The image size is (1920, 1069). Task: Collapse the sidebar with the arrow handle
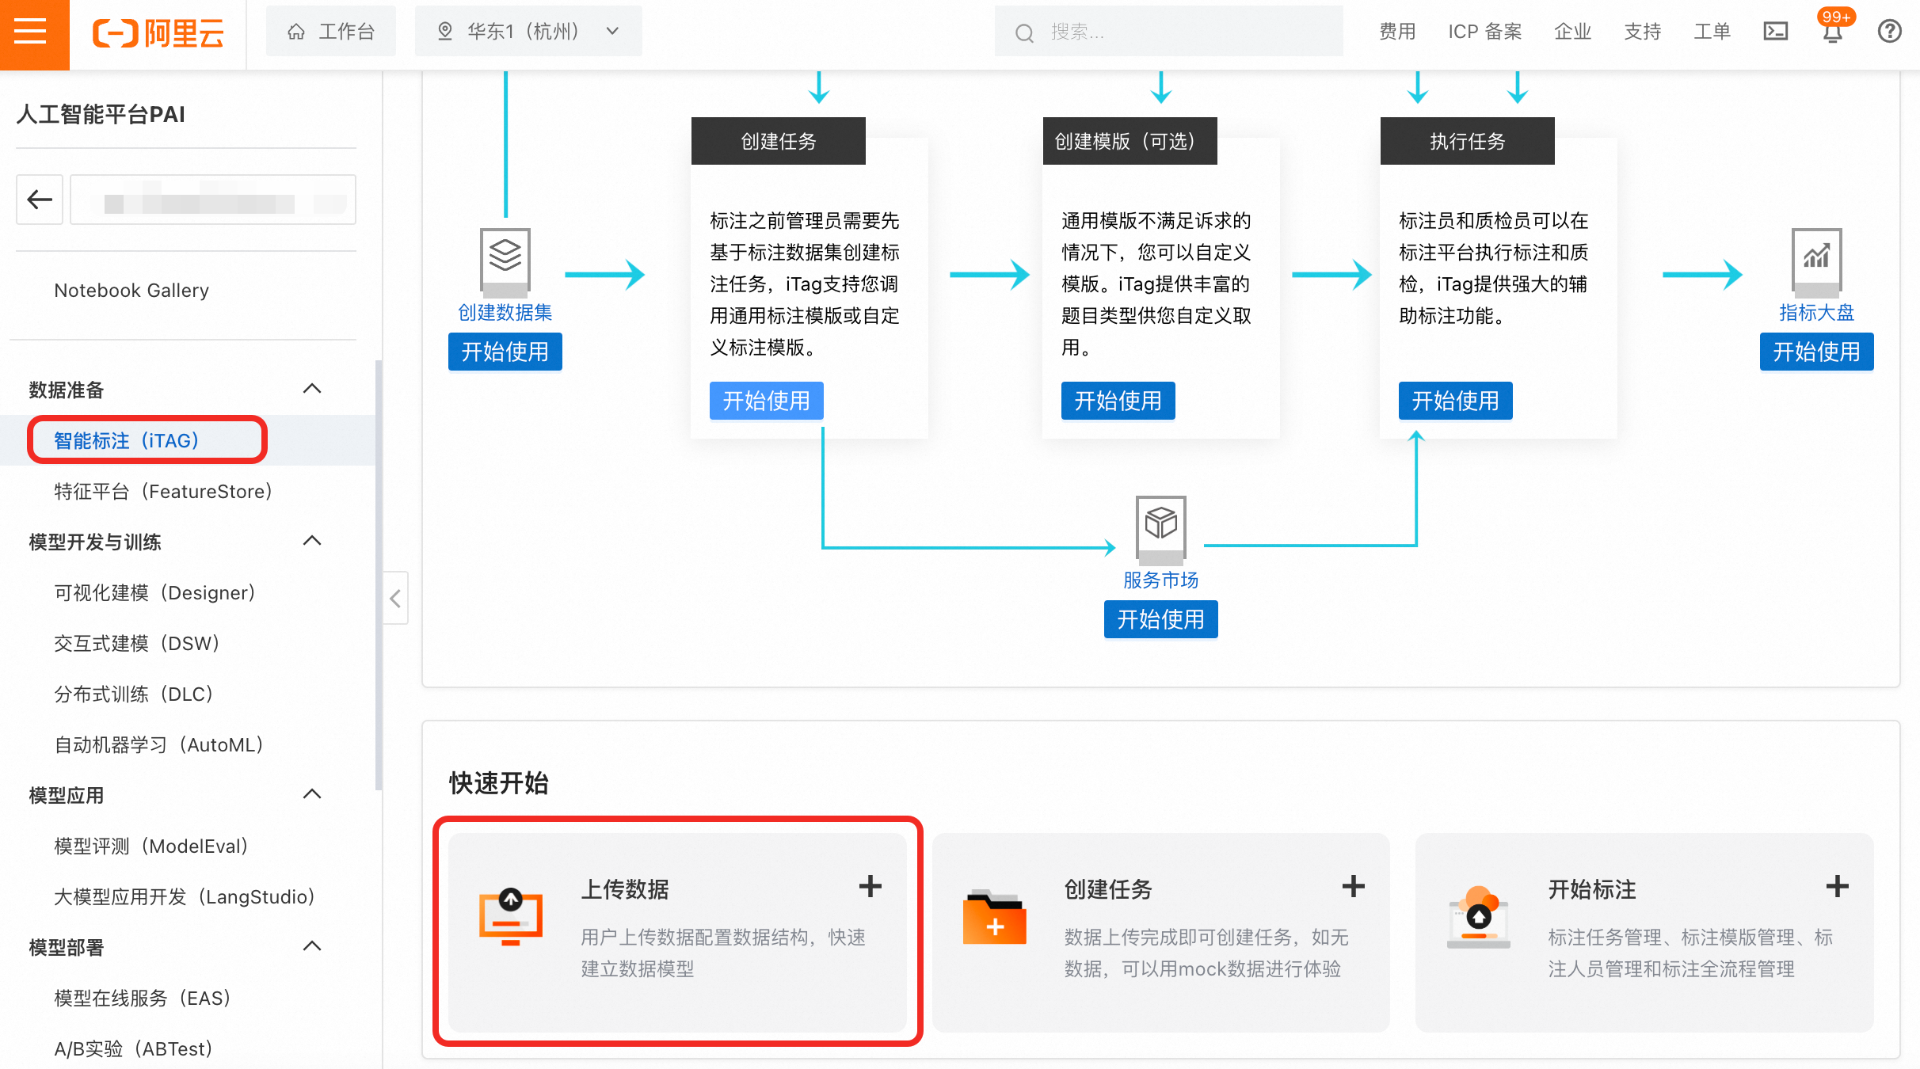click(395, 599)
